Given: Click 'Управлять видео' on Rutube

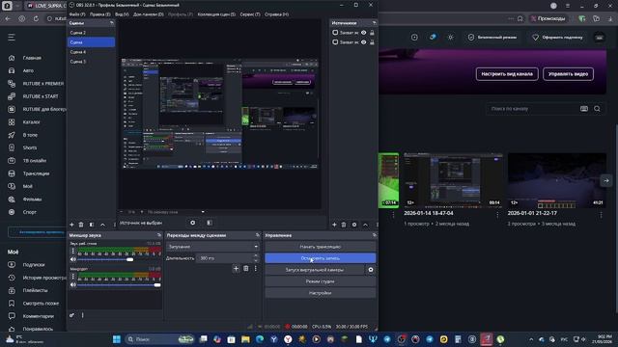Looking at the screenshot, I should tap(568, 74).
